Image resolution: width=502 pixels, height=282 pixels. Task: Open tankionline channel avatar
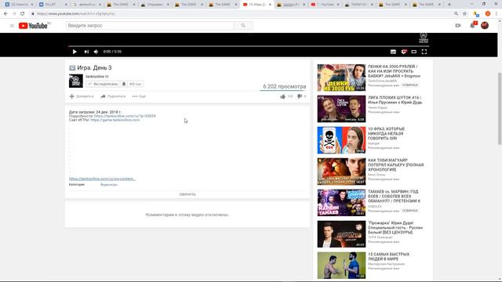pos(76,81)
